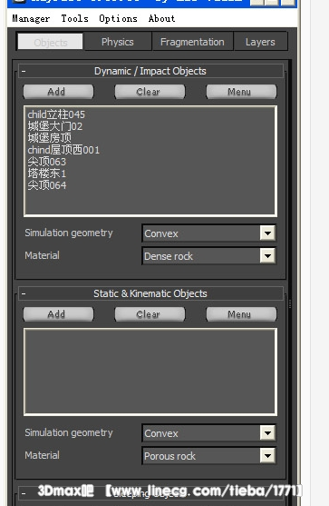Click Menu in Dynamic / Impact Objects
Viewport: 329px width, 506px height.
coord(241,92)
